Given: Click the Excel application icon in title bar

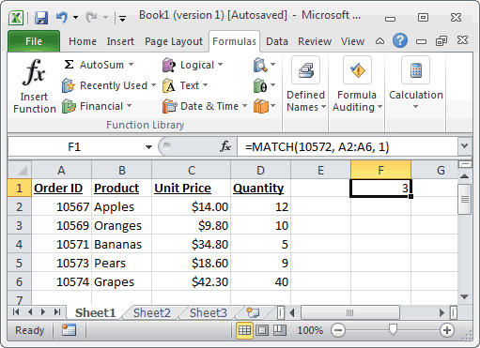Looking at the screenshot, I should click(16, 18).
